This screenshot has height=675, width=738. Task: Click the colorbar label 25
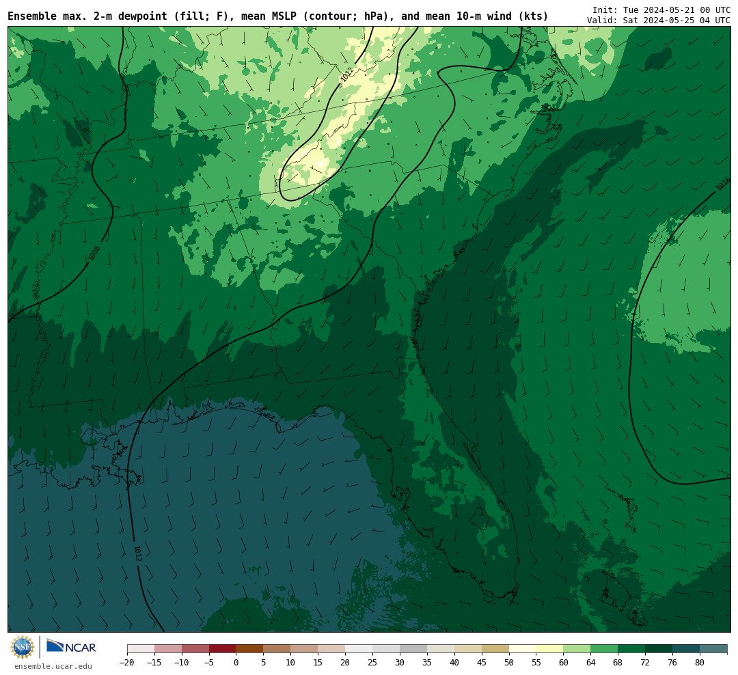(x=372, y=663)
